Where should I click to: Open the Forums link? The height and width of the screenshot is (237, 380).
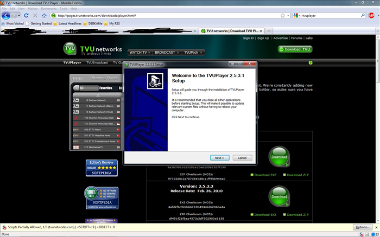[x=296, y=38]
